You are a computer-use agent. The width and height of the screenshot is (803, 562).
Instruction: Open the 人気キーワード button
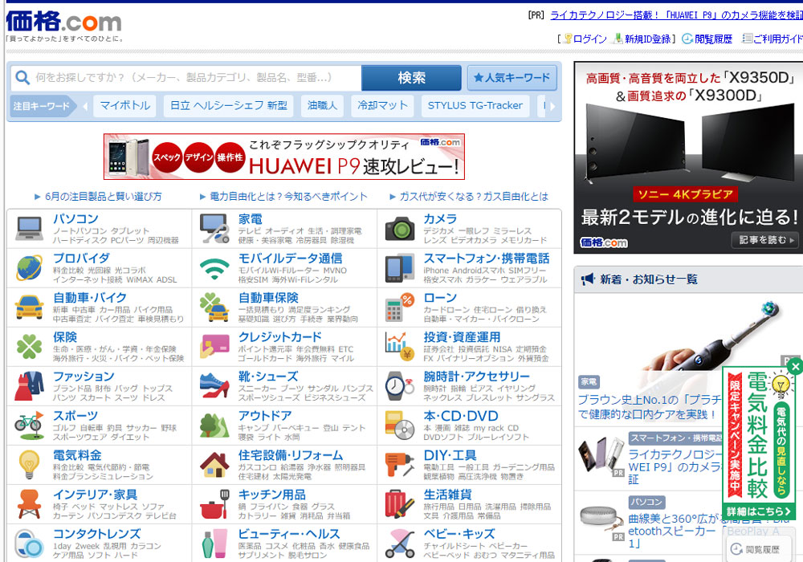pyautogui.click(x=512, y=78)
